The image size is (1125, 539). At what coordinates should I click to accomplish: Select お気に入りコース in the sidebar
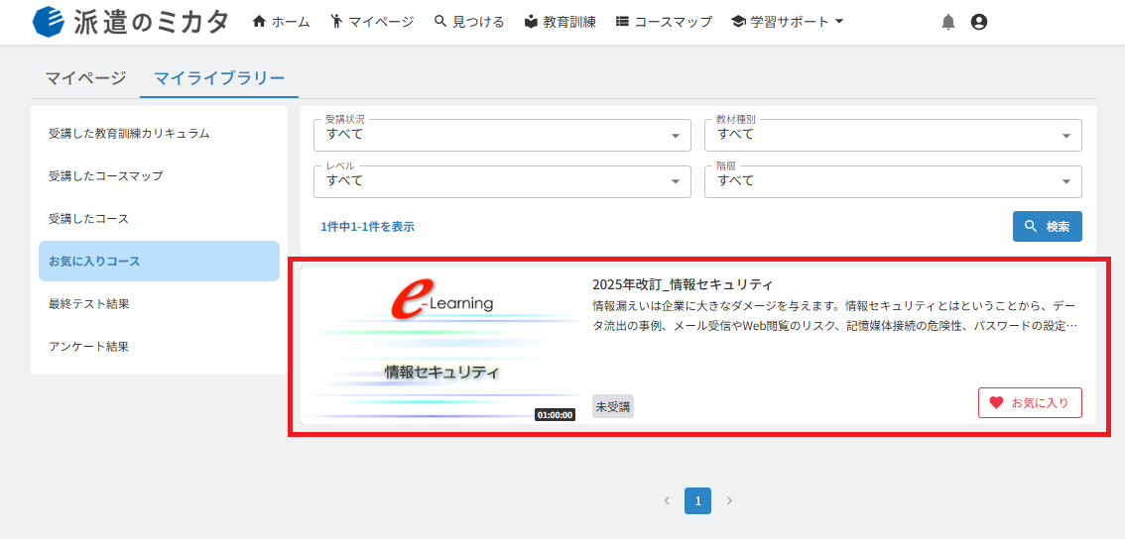coord(160,261)
